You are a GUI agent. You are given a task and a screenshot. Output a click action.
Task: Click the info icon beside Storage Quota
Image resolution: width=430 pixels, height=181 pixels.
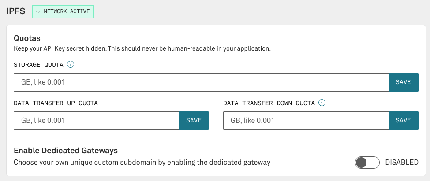click(x=71, y=65)
